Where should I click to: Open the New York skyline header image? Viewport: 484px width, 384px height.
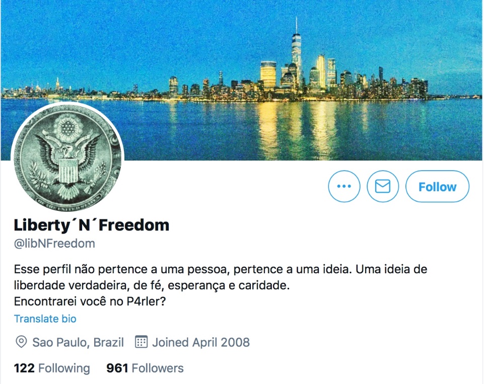point(242,80)
